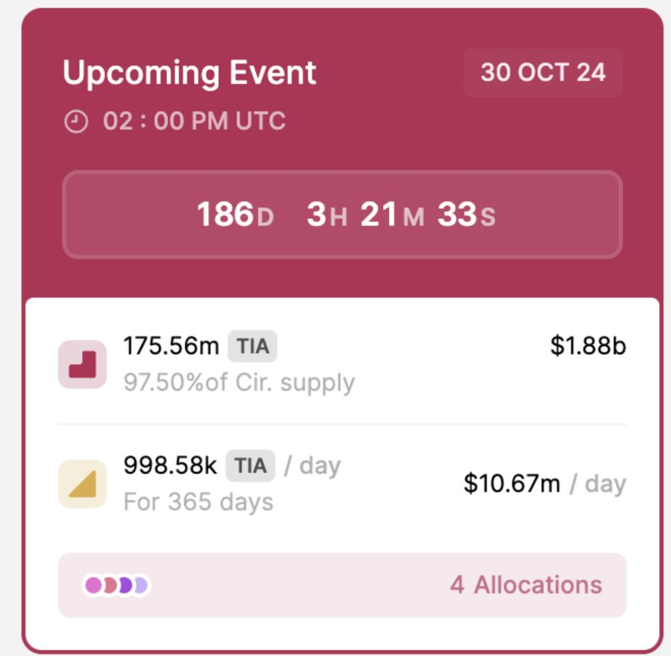This screenshot has height=656, width=671.
Task: Open the 30 OCT 24 date badge
Action: click(x=543, y=73)
